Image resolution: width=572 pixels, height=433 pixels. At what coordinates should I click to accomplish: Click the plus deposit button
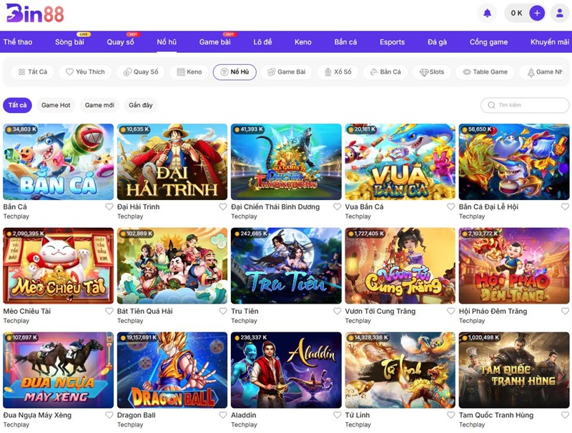point(537,14)
